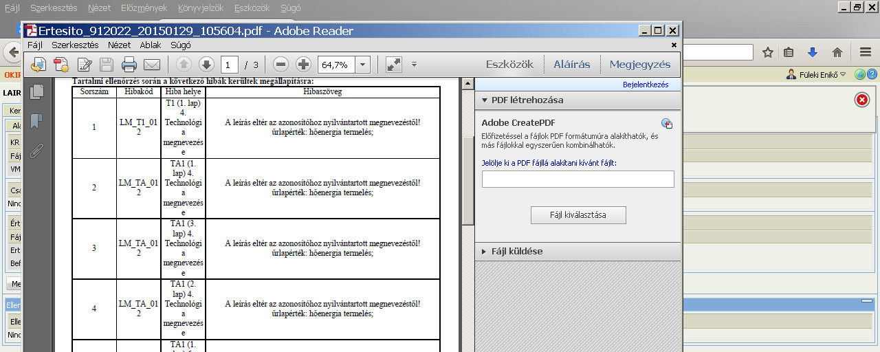Click the Fájl kiválasztása button
Image resolution: width=880 pixels, height=352 pixels.
coord(578,214)
